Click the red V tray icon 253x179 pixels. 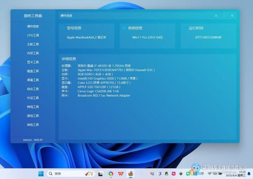coord(152,174)
